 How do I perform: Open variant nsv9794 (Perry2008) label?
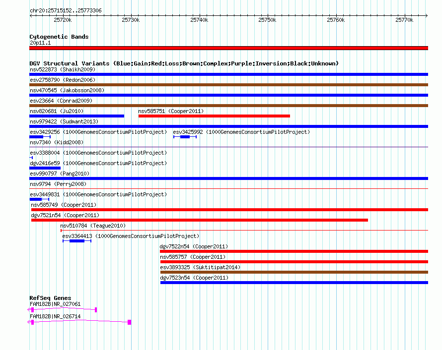58,184
